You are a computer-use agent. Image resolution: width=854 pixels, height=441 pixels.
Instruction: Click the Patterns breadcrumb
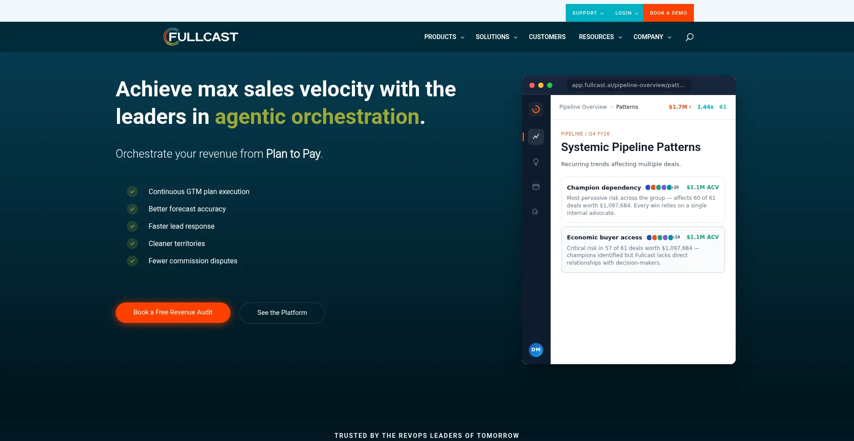point(627,107)
